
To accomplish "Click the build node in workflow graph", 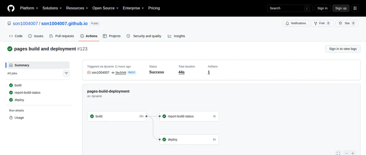I will click(x=117, y=116).
